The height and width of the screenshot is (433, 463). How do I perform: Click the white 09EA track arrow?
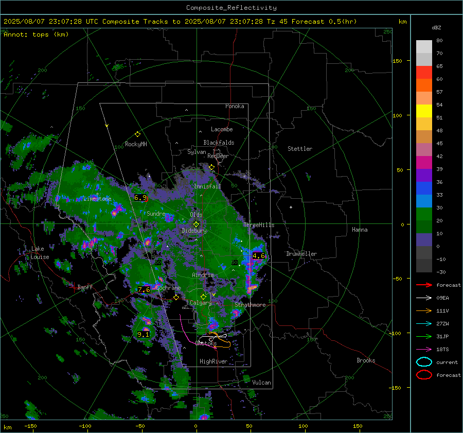(424, 298)
